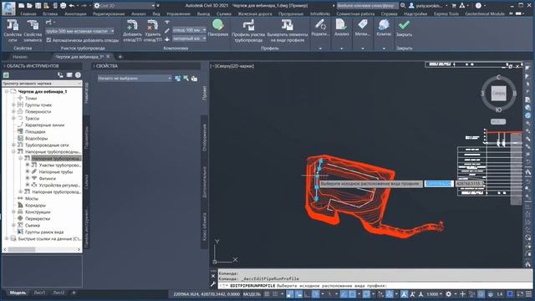Toggle МОДЕЛЬ space button in status bar
535x301 pixels.
252,293
